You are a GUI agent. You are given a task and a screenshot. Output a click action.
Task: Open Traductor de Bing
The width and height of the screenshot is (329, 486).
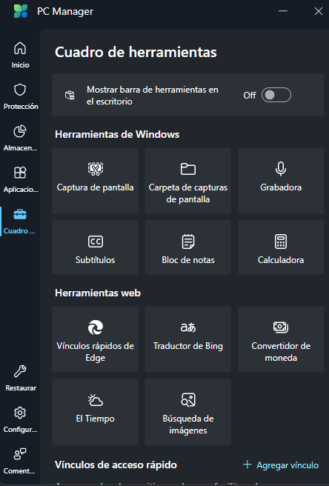188,339
